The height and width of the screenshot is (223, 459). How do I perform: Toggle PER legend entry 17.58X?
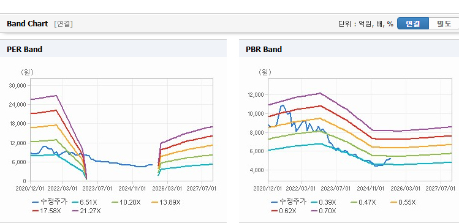tap(46, 211)
